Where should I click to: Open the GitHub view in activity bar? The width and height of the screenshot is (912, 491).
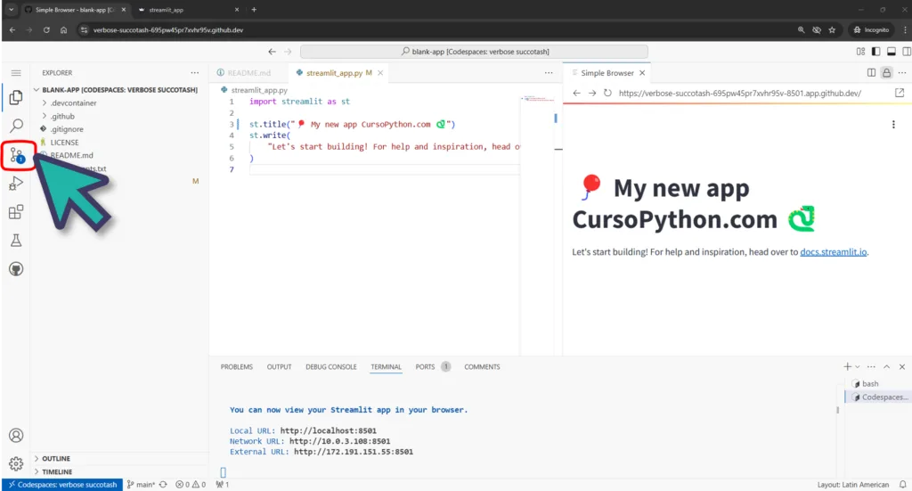pos(16,269)
